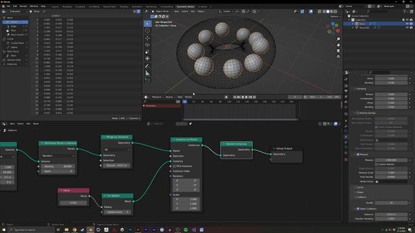Adjust the Distance field on Merge by Distance
Image resolution: width=415 pixels, height=233 pixels.
click(x=117, y=166)
